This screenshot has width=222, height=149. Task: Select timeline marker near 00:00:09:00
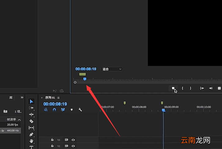point(162,103)
